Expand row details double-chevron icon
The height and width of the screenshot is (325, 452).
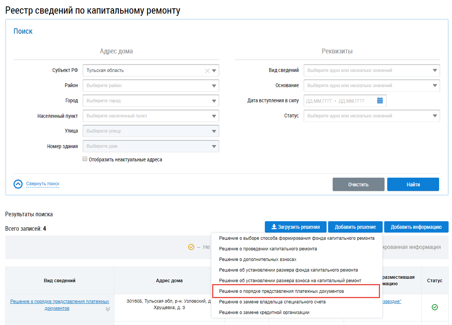click(108, 309)
